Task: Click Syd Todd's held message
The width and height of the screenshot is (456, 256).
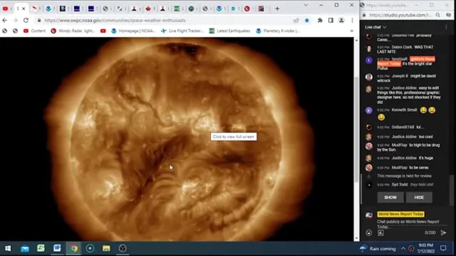Action: click(421, 185)
